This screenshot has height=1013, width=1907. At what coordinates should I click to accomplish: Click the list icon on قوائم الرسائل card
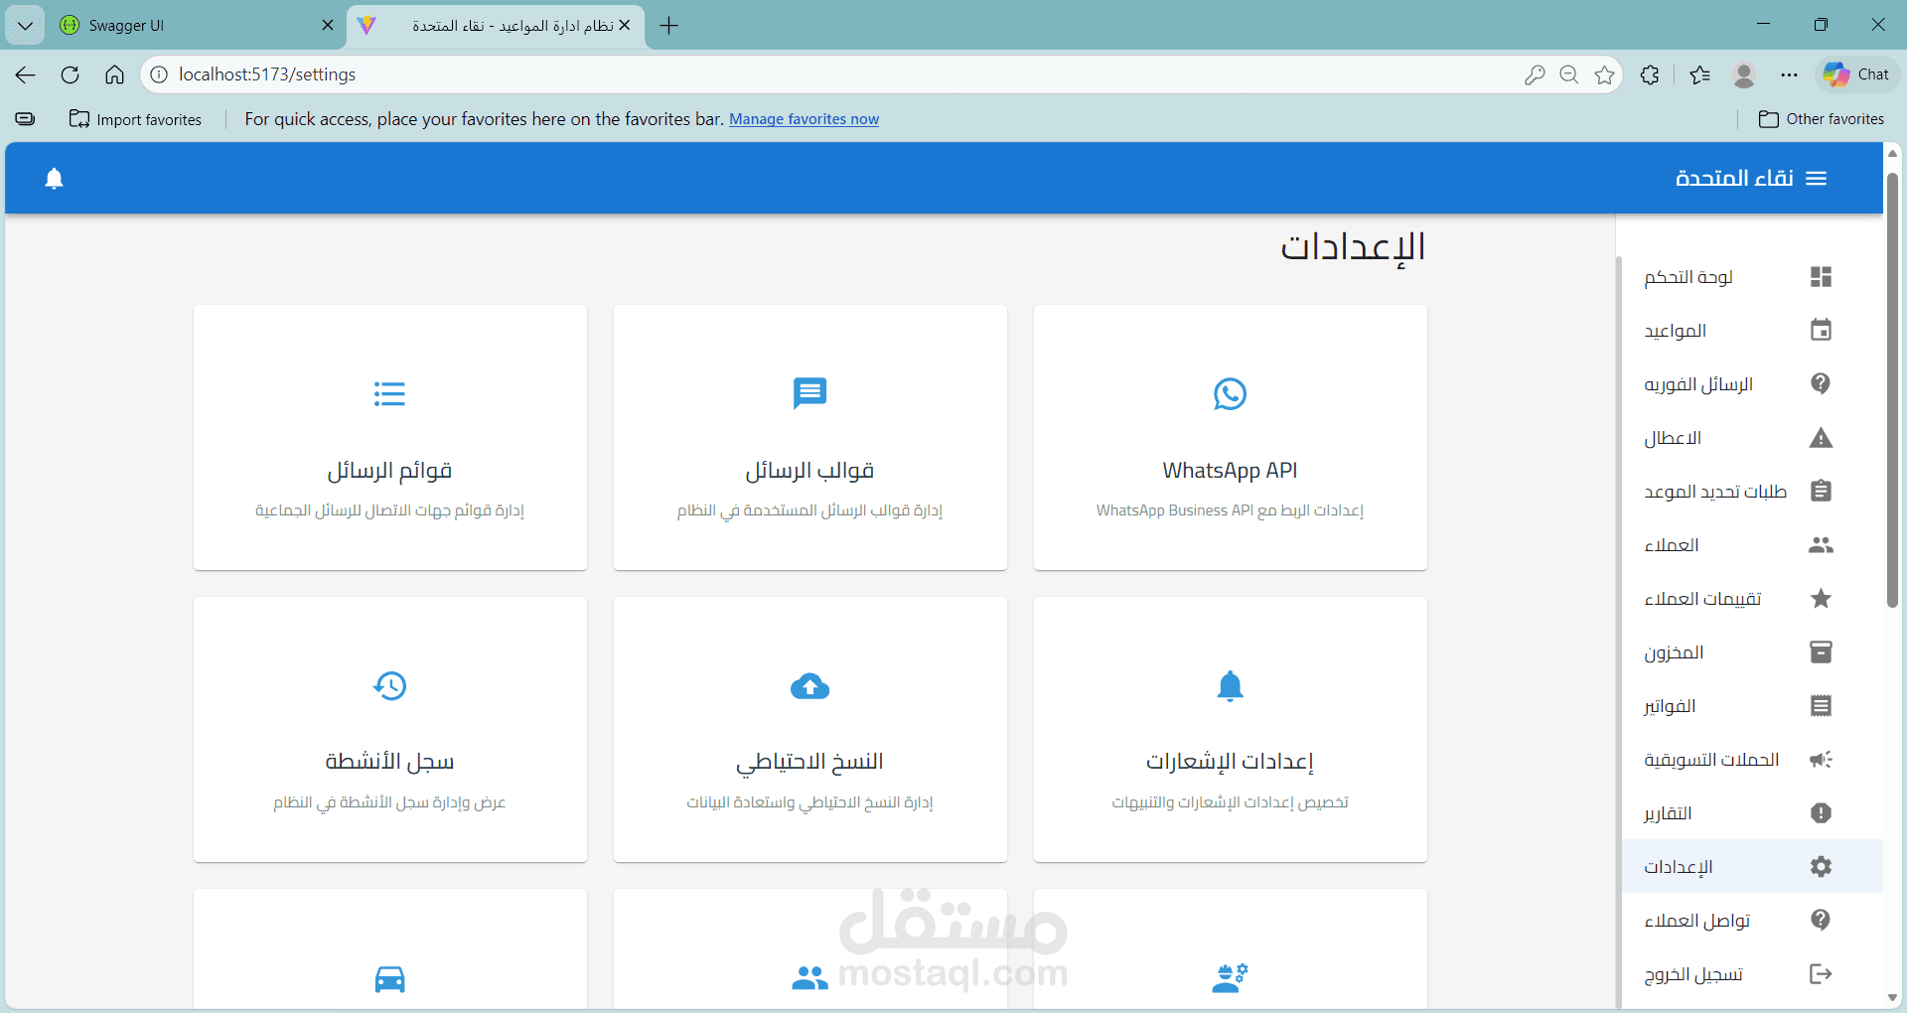[389, 394]
